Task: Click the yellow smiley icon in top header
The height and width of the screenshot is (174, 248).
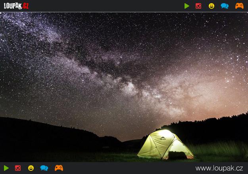Action: [211, 6]
